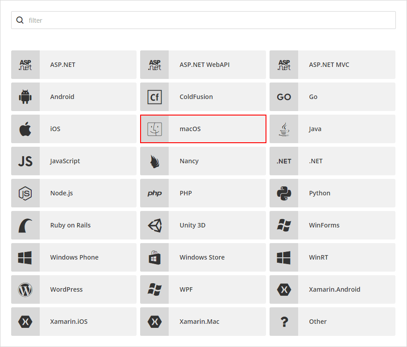407x347 pixels.
Task: Click the Windows Store bag icon
Action: tap(155, 257)
